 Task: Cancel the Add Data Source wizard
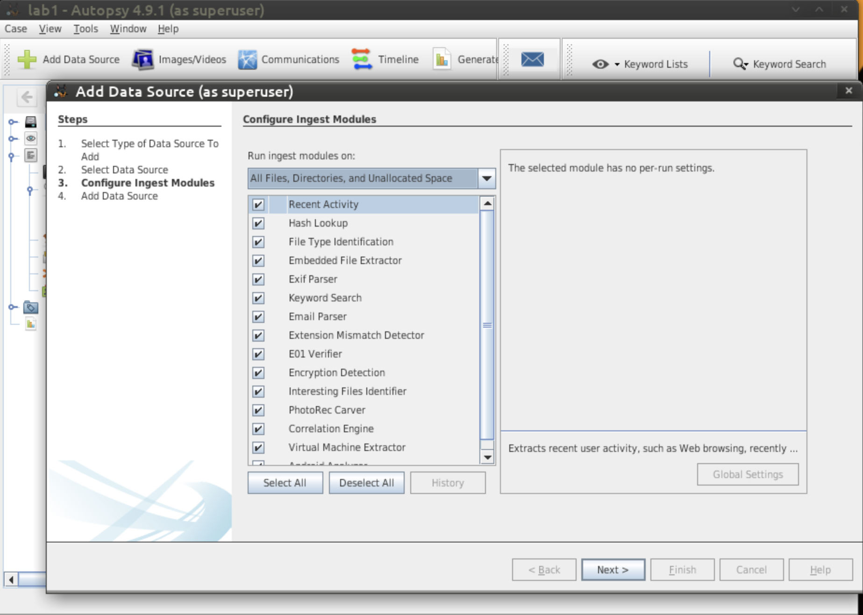coord(751,570)
